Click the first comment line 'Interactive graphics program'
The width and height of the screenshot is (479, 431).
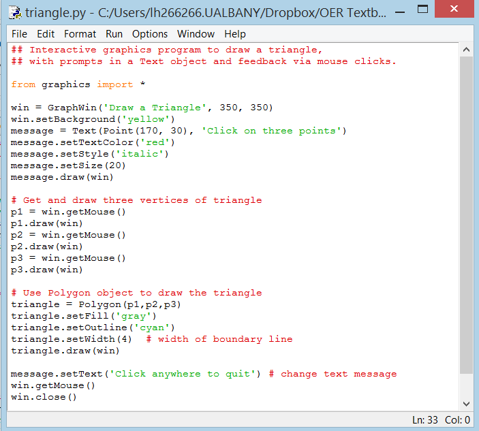(166, 50)
